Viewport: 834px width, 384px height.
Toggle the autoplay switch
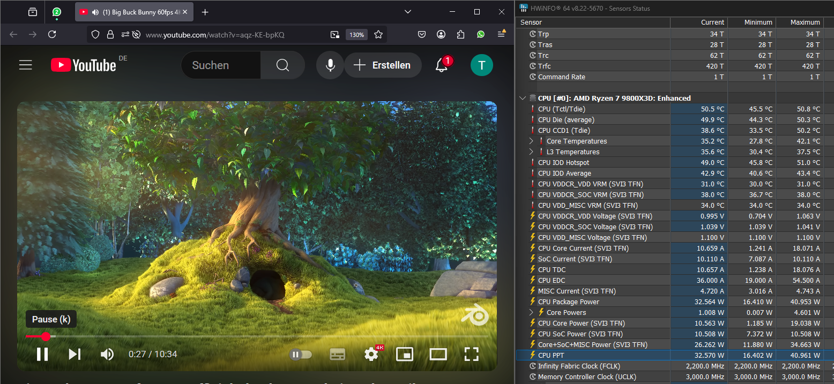tap(301, 355)
